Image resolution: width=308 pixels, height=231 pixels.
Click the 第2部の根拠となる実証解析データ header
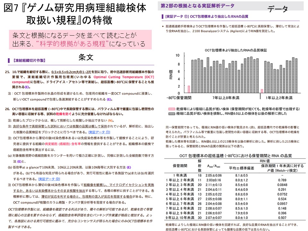[x=197, y=6]
